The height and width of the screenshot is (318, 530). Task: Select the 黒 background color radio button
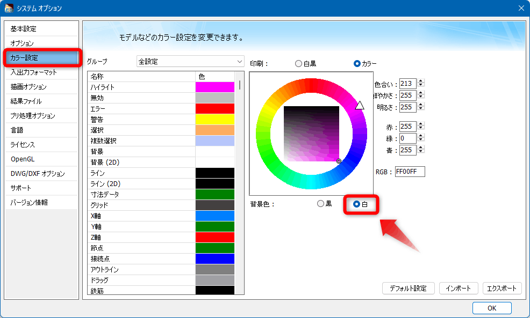point(325,204)
